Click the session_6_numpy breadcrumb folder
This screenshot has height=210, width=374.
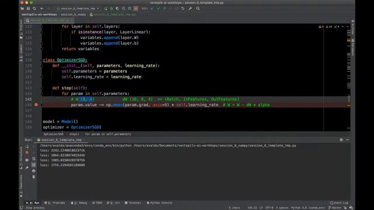[73, 15]
